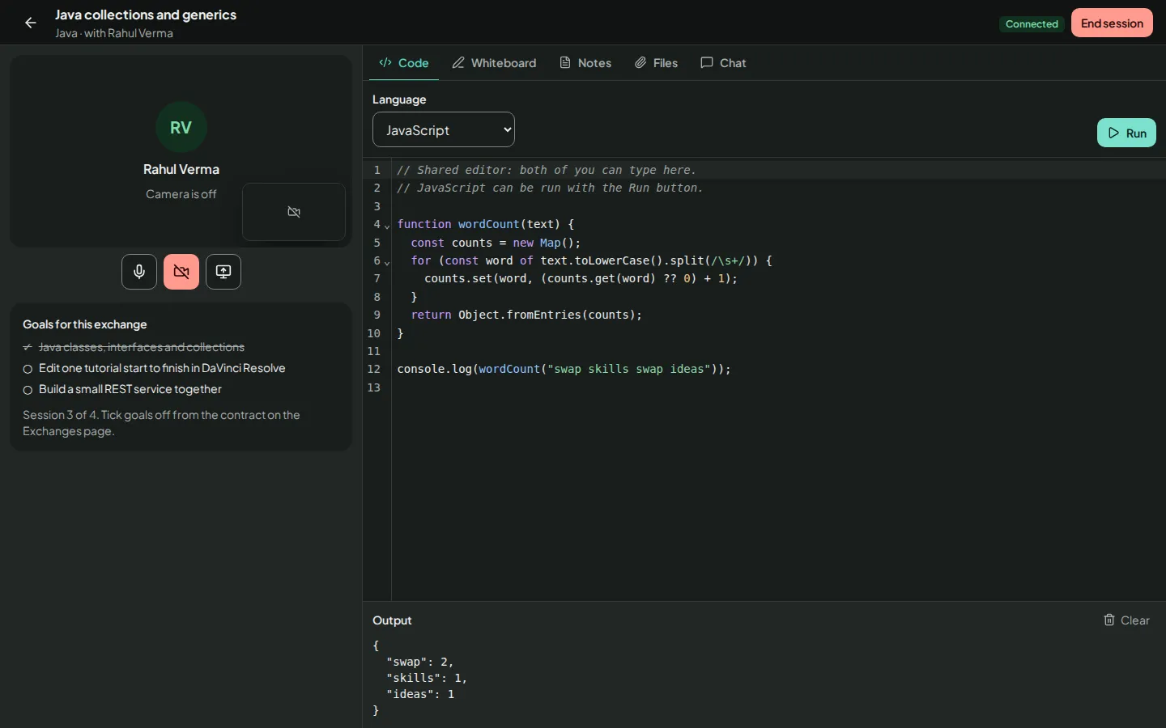Run the code
Viewport: 1166px width, 728px height.
point(1126,133)
